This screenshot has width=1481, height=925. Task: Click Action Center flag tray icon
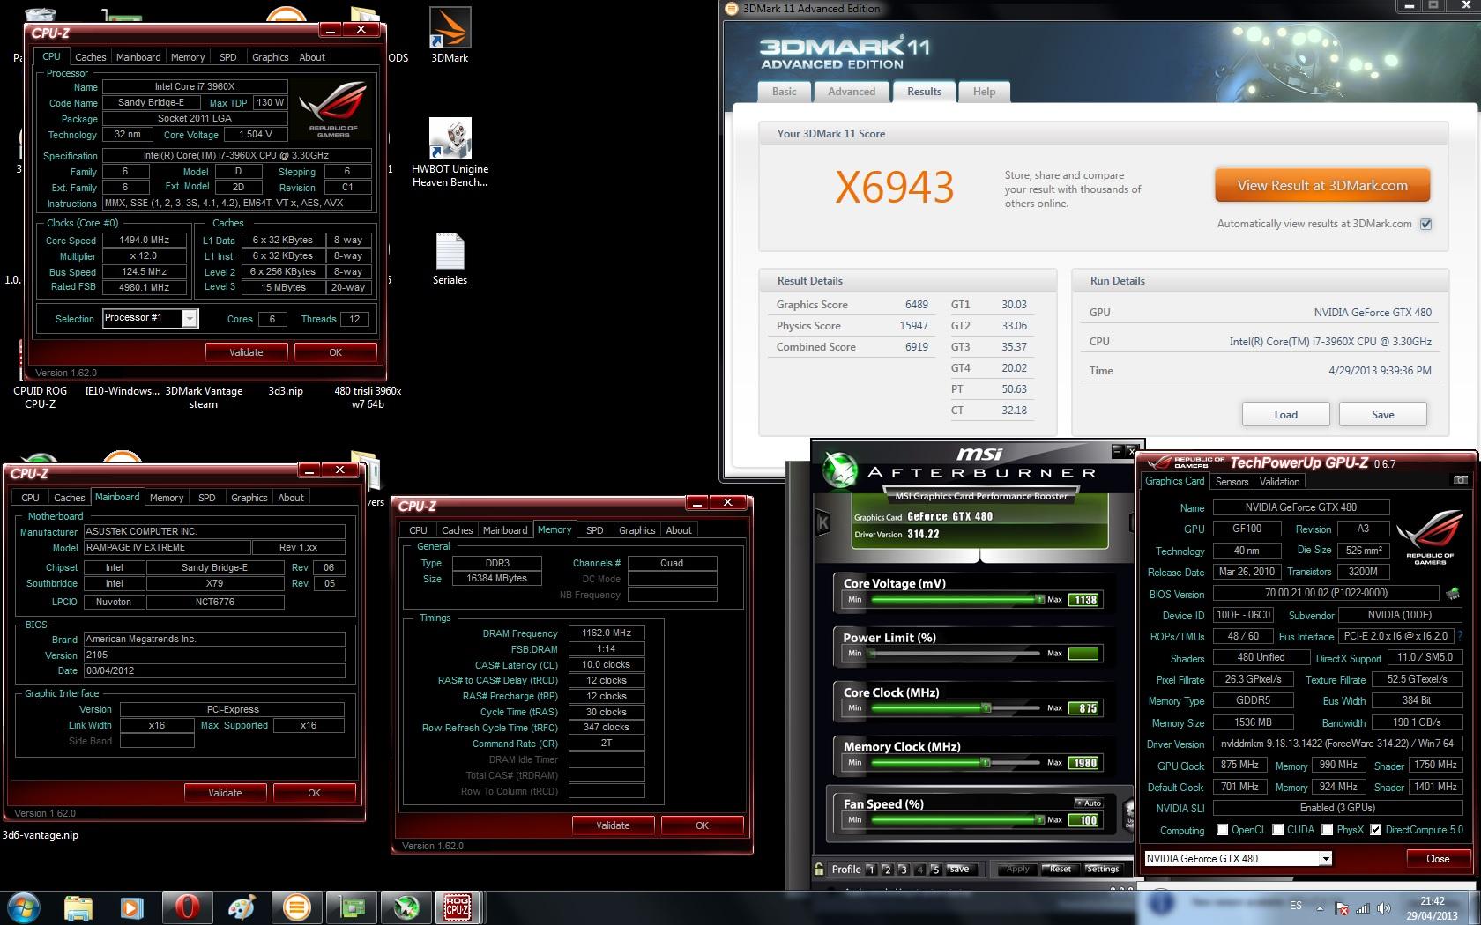(1341, 907)
